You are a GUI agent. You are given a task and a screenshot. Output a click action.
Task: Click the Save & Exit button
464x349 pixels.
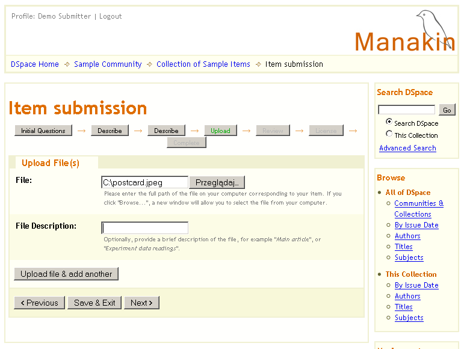click(x=94, y=303)
